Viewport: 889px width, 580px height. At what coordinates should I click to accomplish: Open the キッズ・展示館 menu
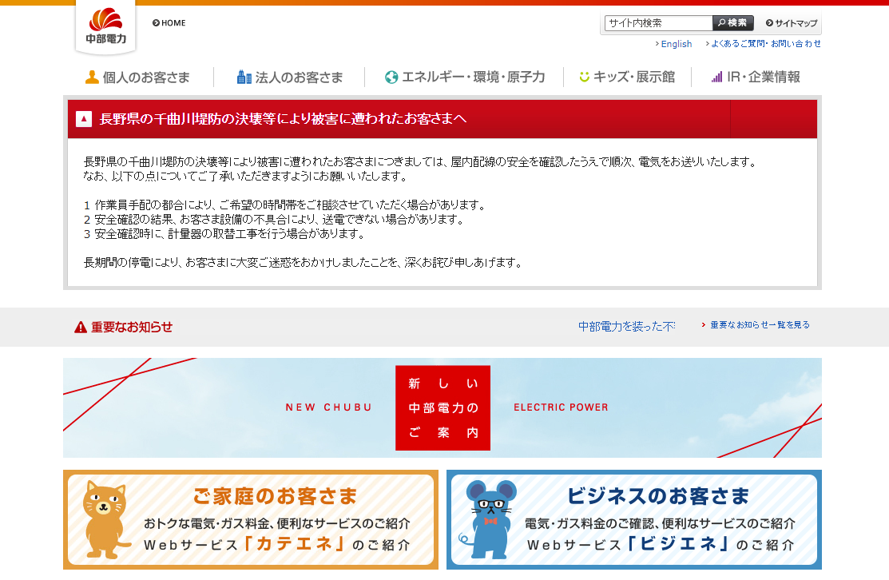[x=626, y=77]
